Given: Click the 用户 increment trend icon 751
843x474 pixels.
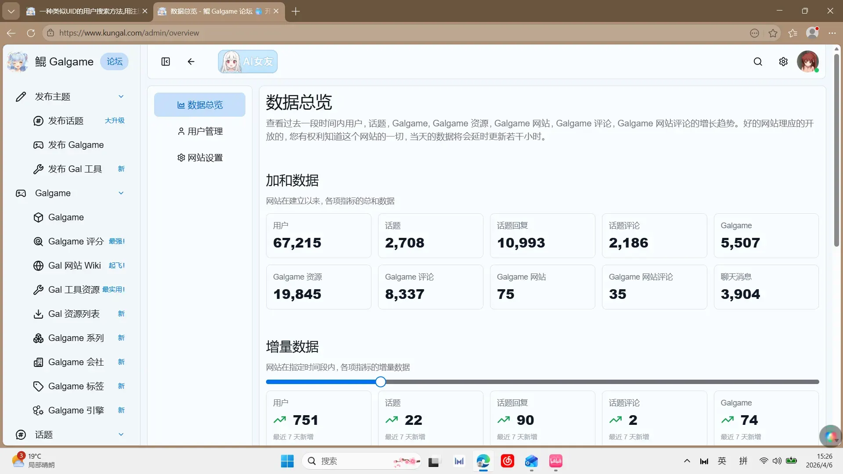Looking at the screenshot, I should click(280, 420).
